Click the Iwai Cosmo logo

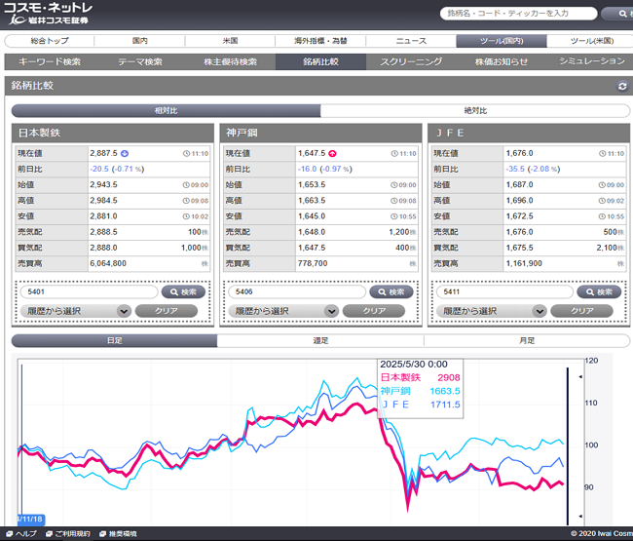pyautogui.click(x=48, y=15)
